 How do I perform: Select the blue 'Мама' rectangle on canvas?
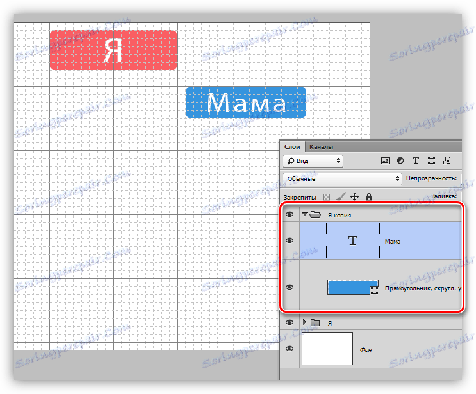click(x=245, y=102)
